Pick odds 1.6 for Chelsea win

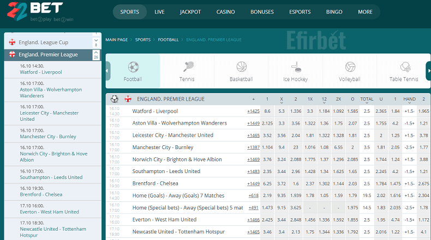coord(296,183)
